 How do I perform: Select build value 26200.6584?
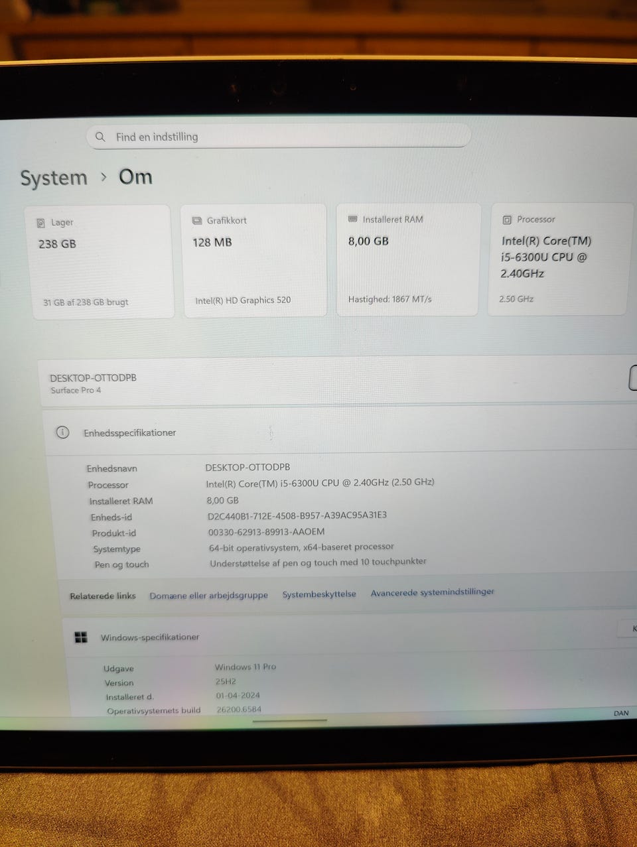coord(239,709)
